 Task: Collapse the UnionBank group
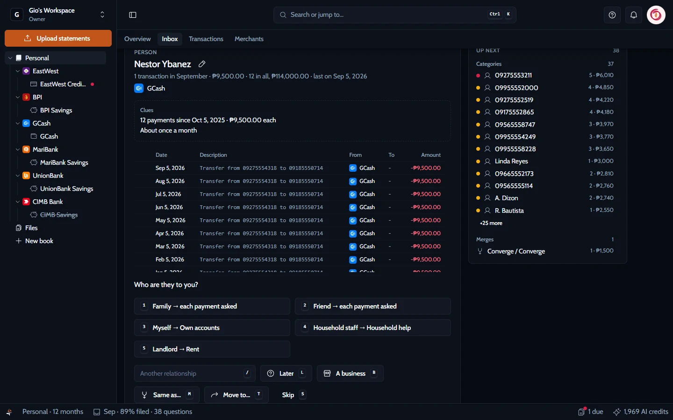click(x=18, y=175)
